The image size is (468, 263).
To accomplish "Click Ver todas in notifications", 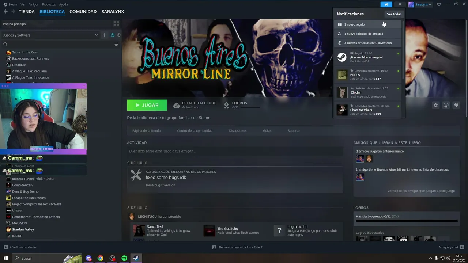I will [394, 14].
